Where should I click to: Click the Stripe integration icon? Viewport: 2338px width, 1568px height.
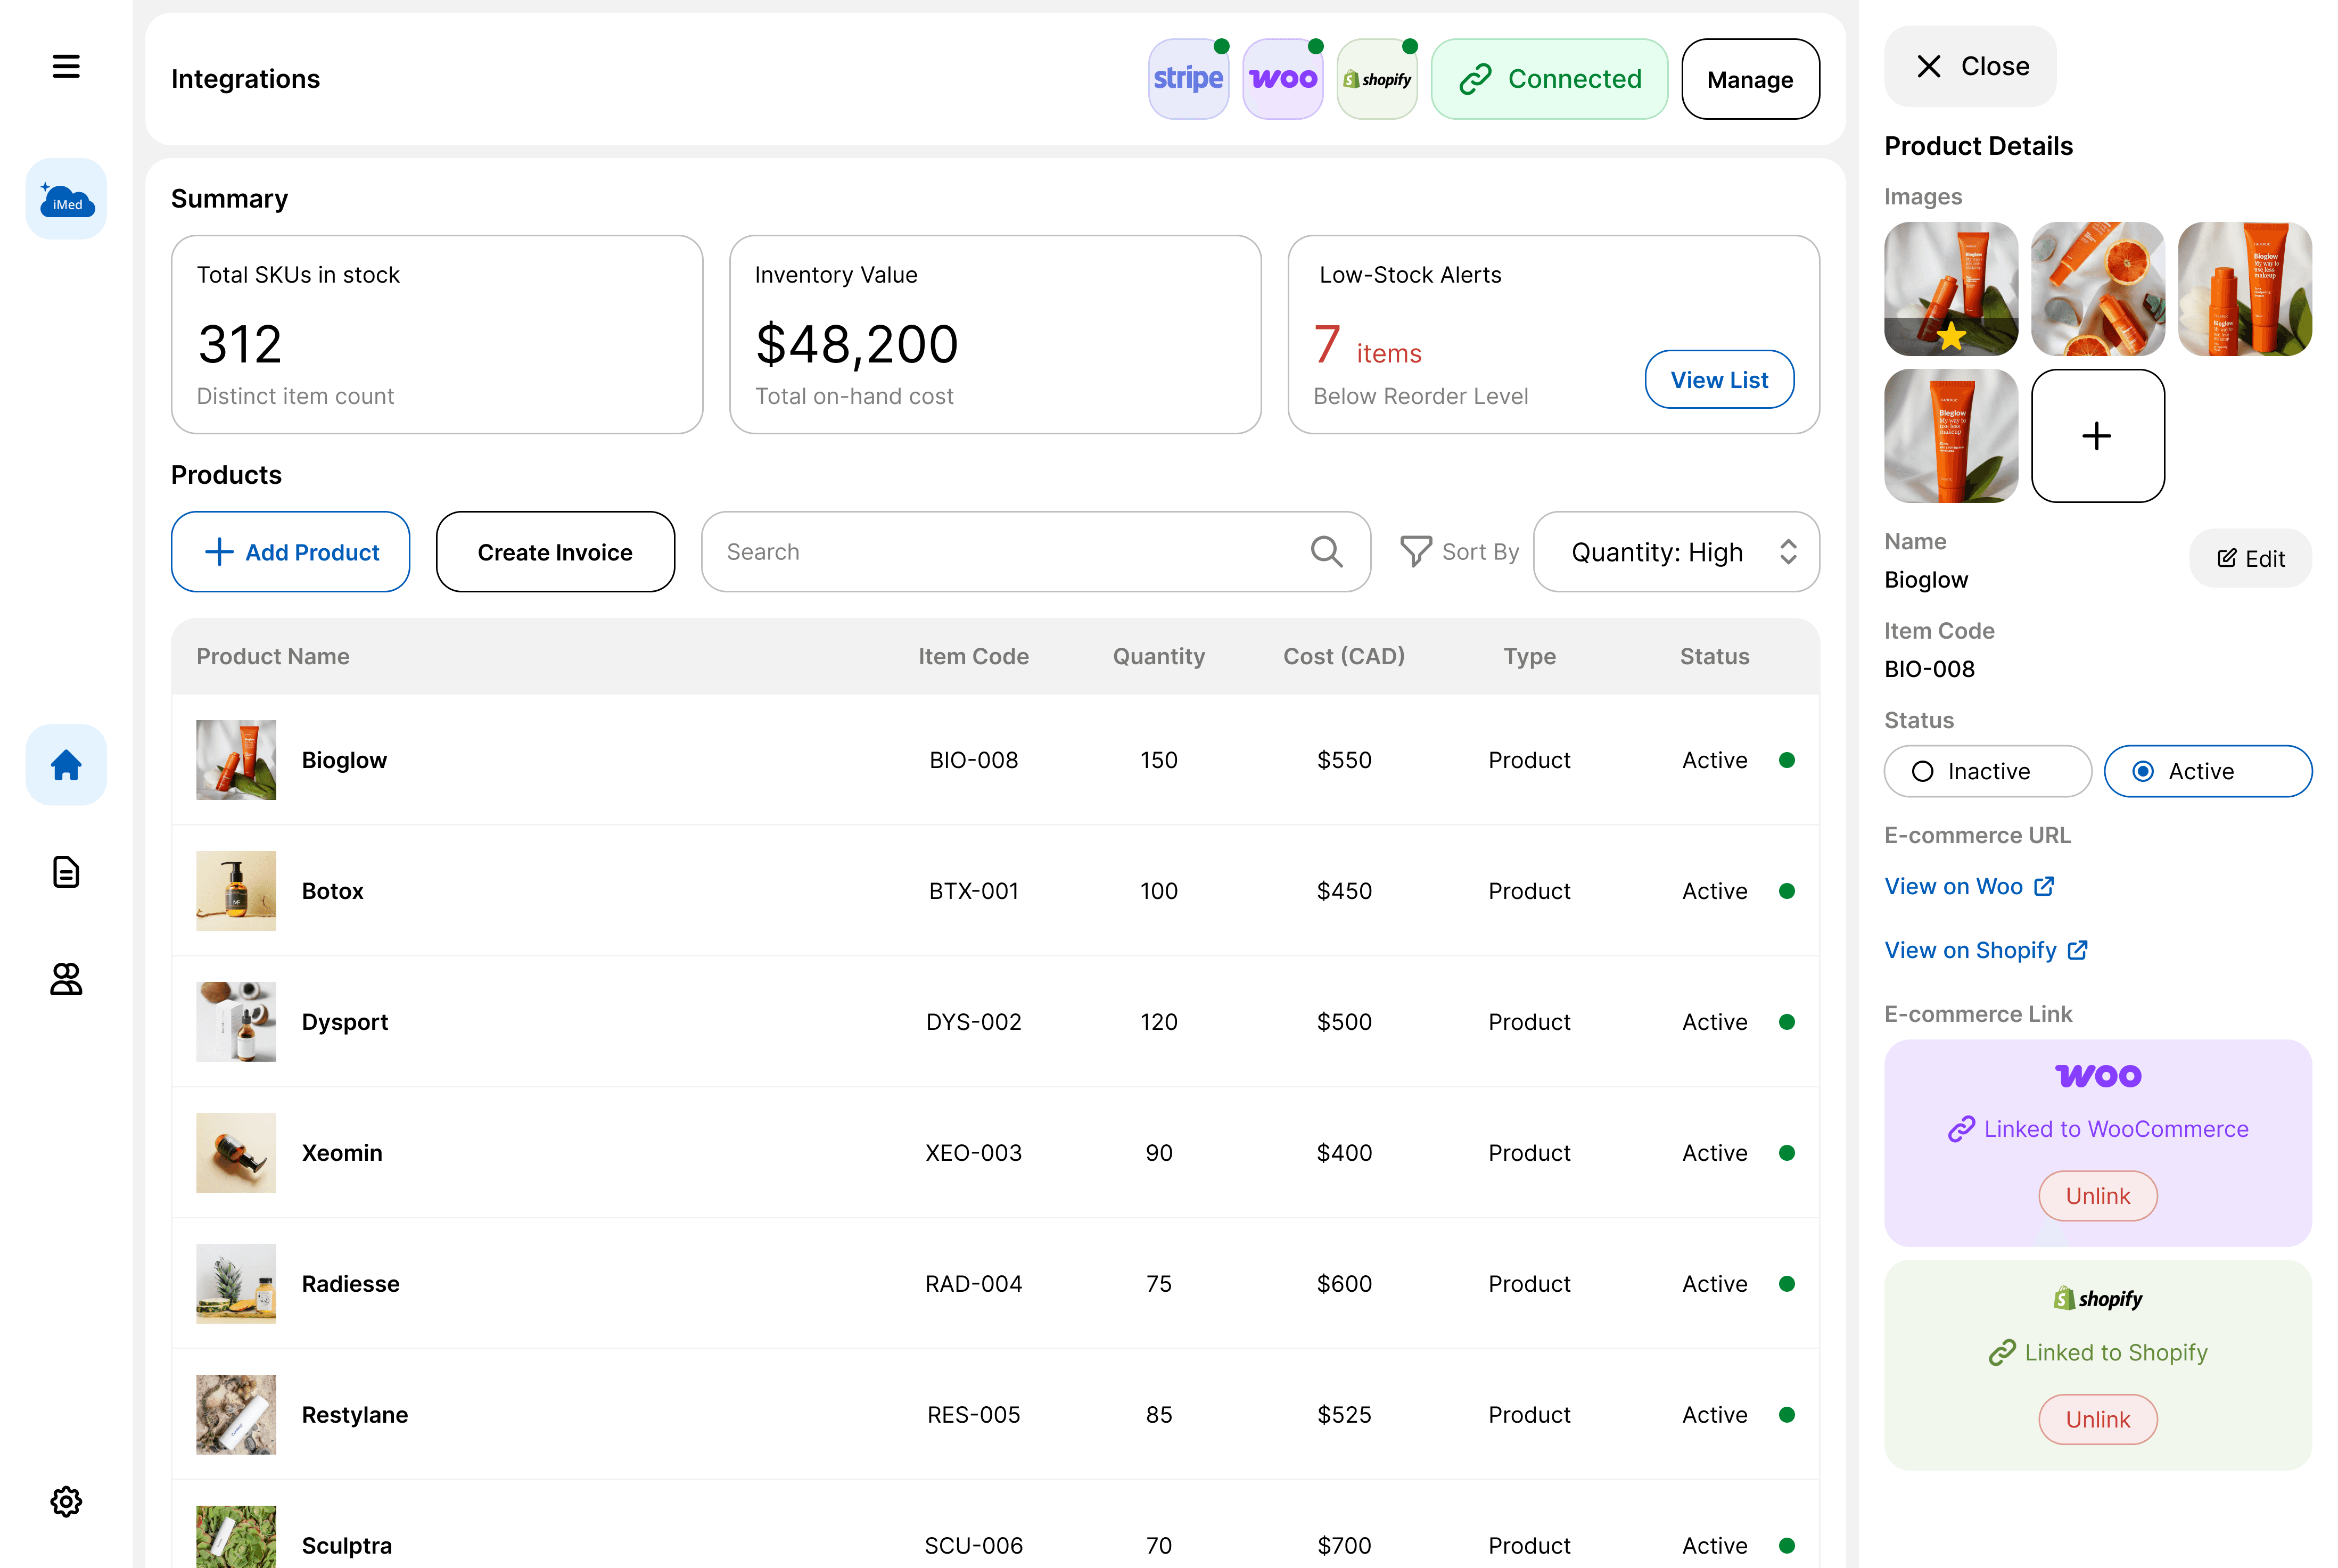pos(1188,79)
